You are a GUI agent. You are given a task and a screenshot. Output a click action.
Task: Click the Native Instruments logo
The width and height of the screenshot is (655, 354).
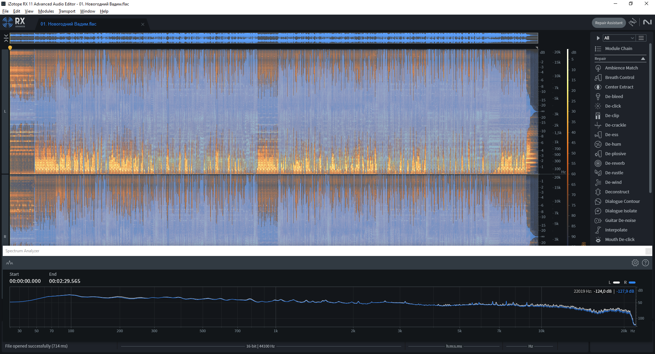click(x=647, y=22)
